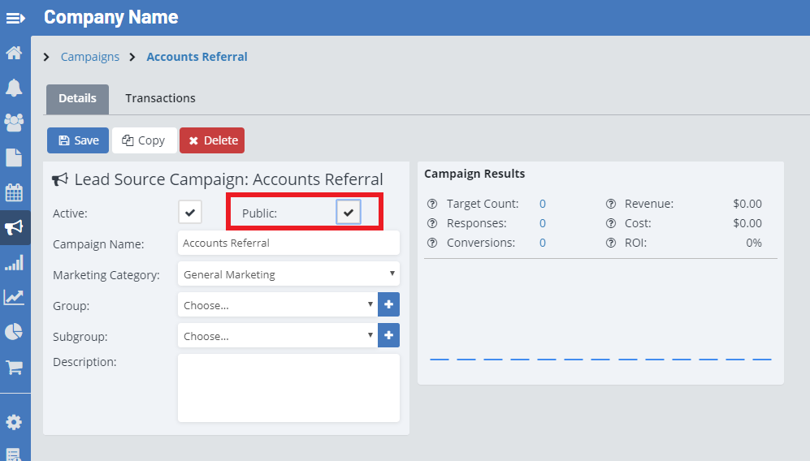Open the pie chart reports icon

(14, 332)
